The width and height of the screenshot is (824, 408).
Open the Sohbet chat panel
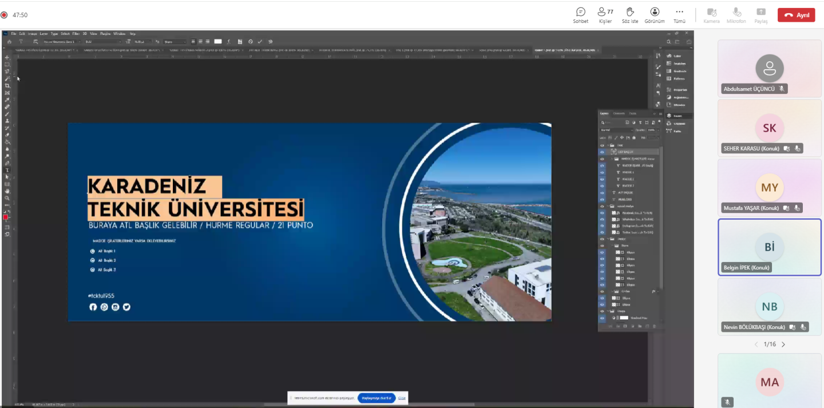(x=580, y=15)
